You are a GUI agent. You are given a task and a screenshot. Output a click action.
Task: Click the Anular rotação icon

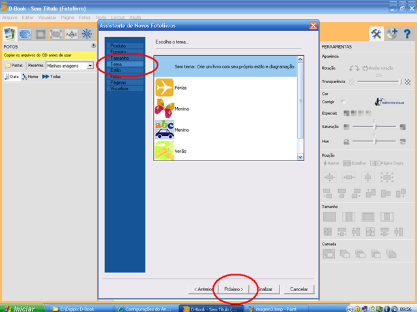pyautogui.click(x=365, y=68)
